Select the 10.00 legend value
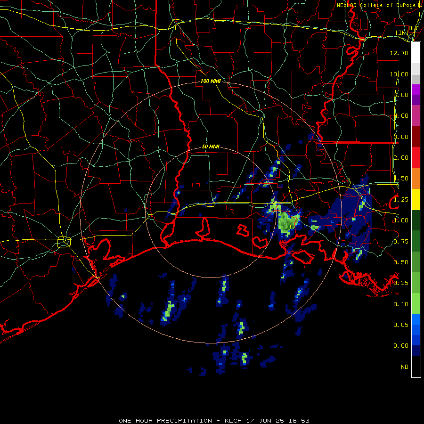 [399, 74]
